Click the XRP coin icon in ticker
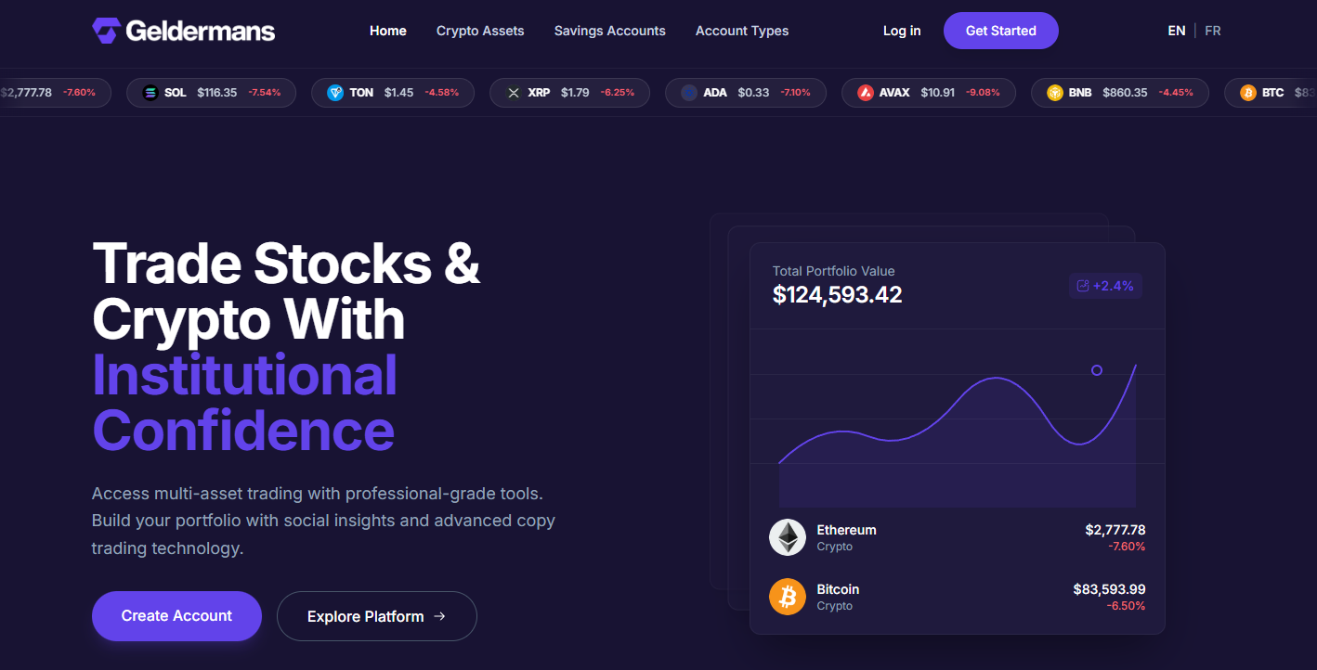1317x670 pixels. [x=514, y=93]
